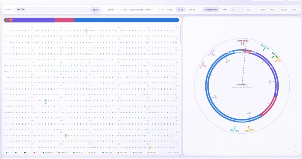Click the pink segment of the linear overview bar
The image size is (302, 159).
tap(64, 20)
